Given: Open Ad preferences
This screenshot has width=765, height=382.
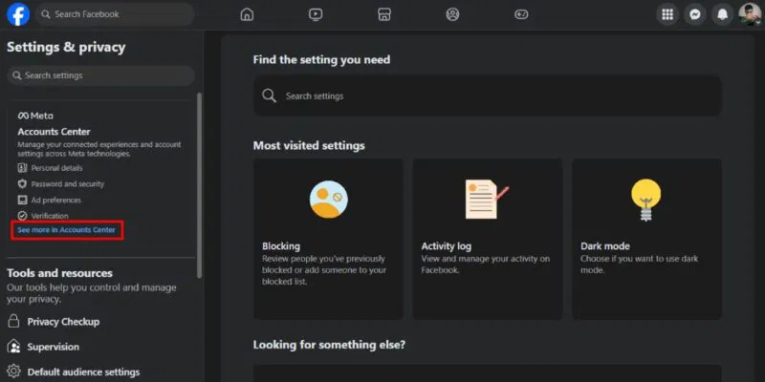Looking at the screenshot, I should pos(56,200).
